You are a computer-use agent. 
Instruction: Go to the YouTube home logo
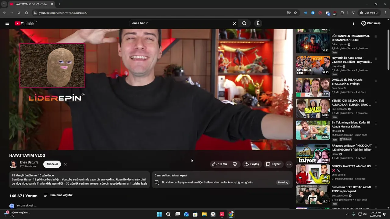click(24, 23)
